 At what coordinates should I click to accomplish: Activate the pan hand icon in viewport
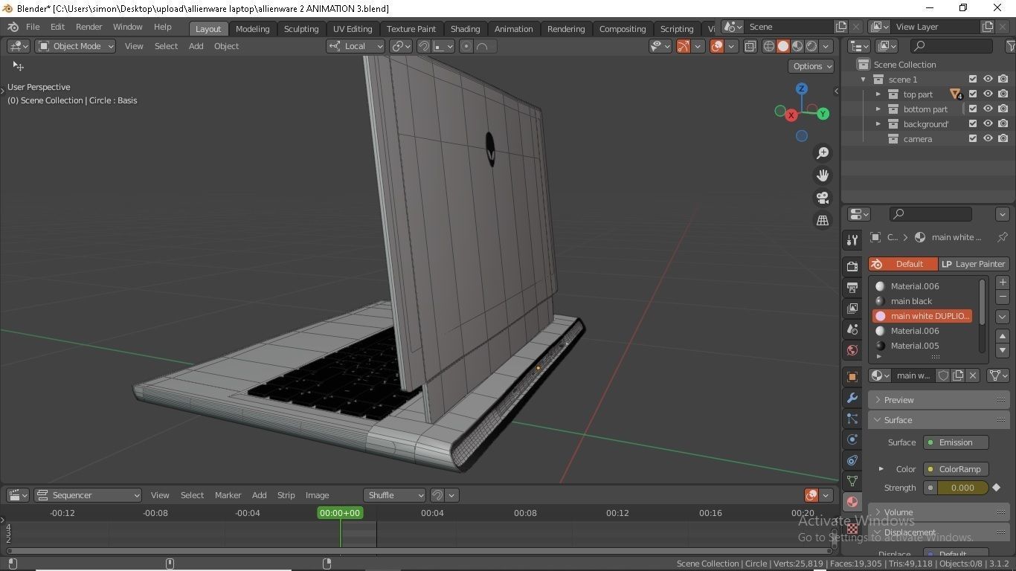coord(823,175)
